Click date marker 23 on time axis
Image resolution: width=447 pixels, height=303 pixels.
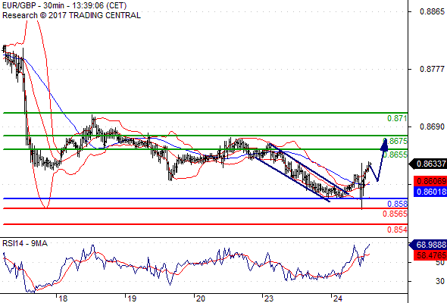point(268,298)
